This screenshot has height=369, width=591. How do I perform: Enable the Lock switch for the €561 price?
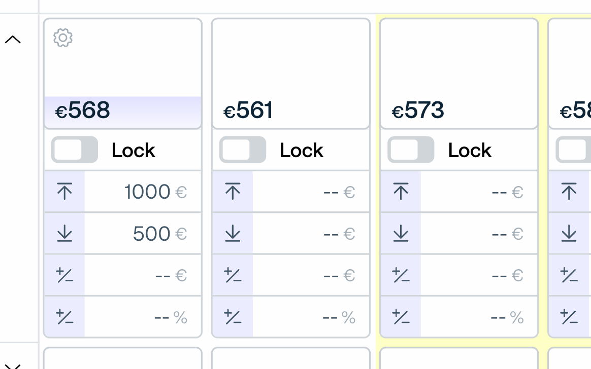(243, 150)
